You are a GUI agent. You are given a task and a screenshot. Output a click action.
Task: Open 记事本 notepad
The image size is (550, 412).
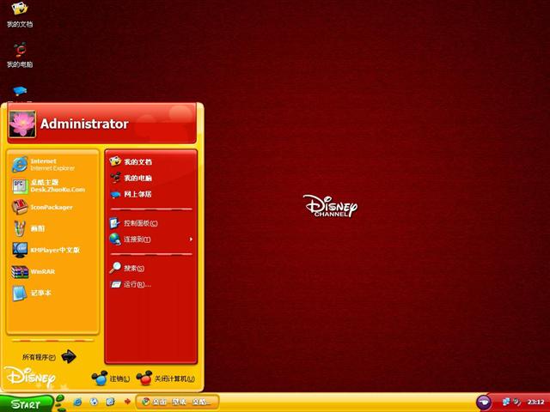click(x=52, y=293)
